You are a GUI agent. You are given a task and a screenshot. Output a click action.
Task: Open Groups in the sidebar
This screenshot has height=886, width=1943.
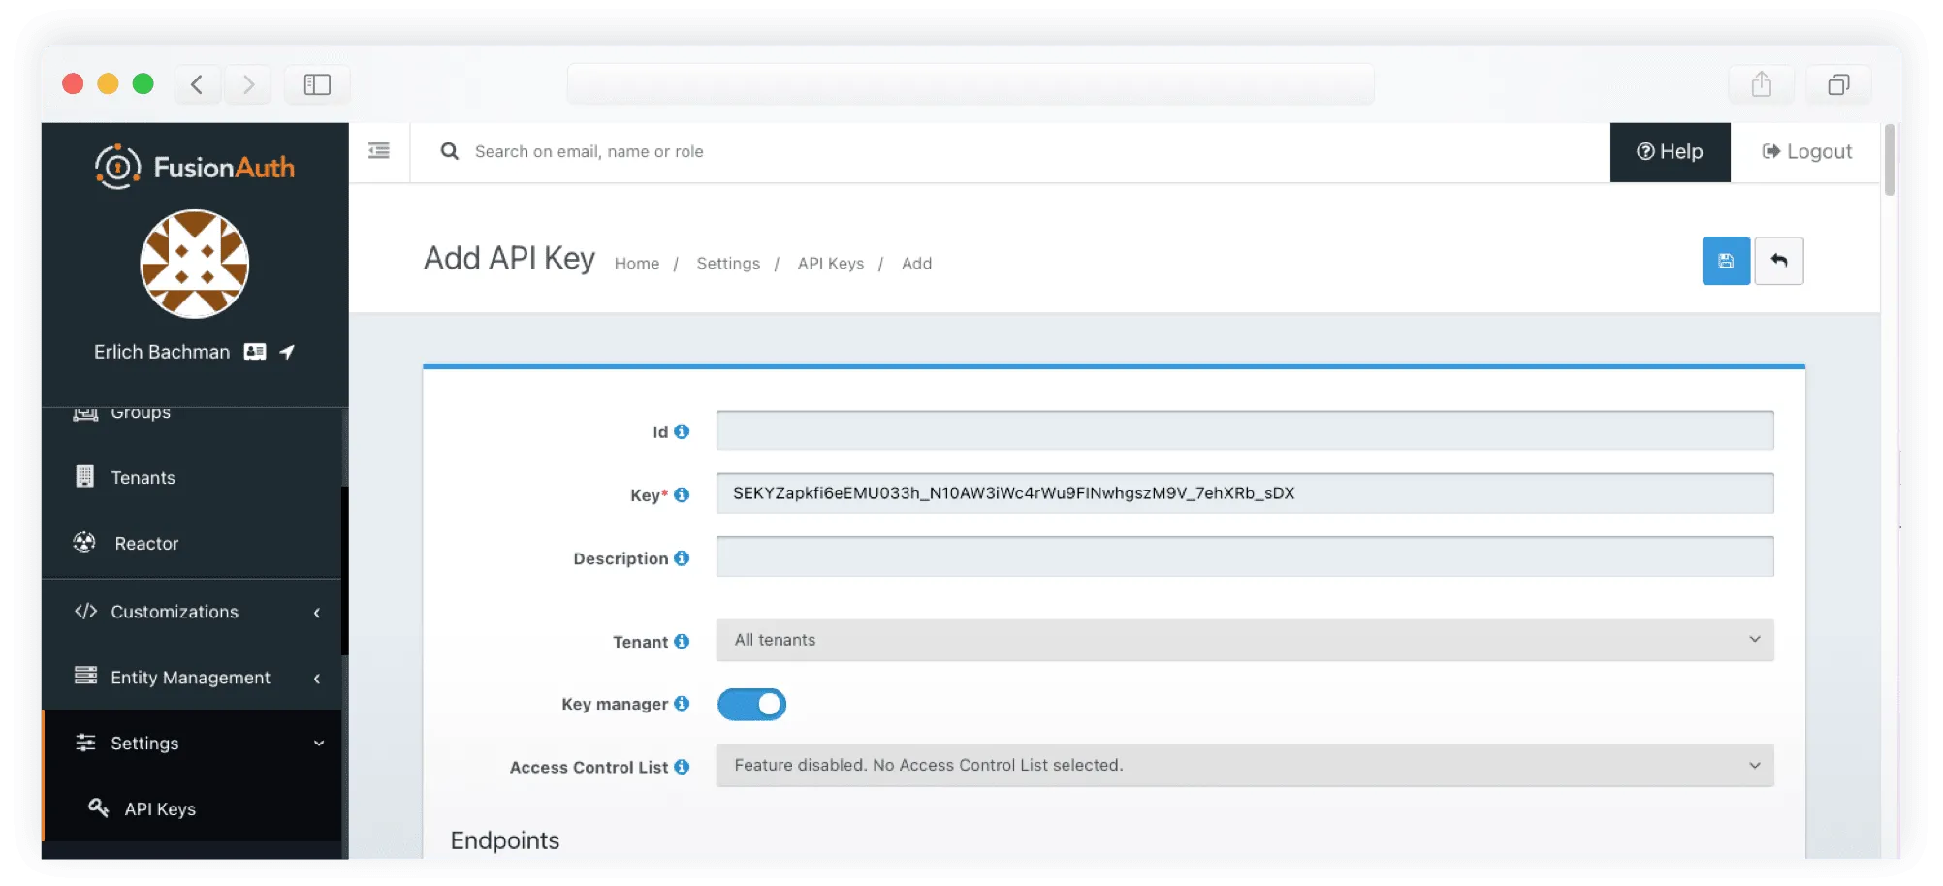tap(192, 415)
